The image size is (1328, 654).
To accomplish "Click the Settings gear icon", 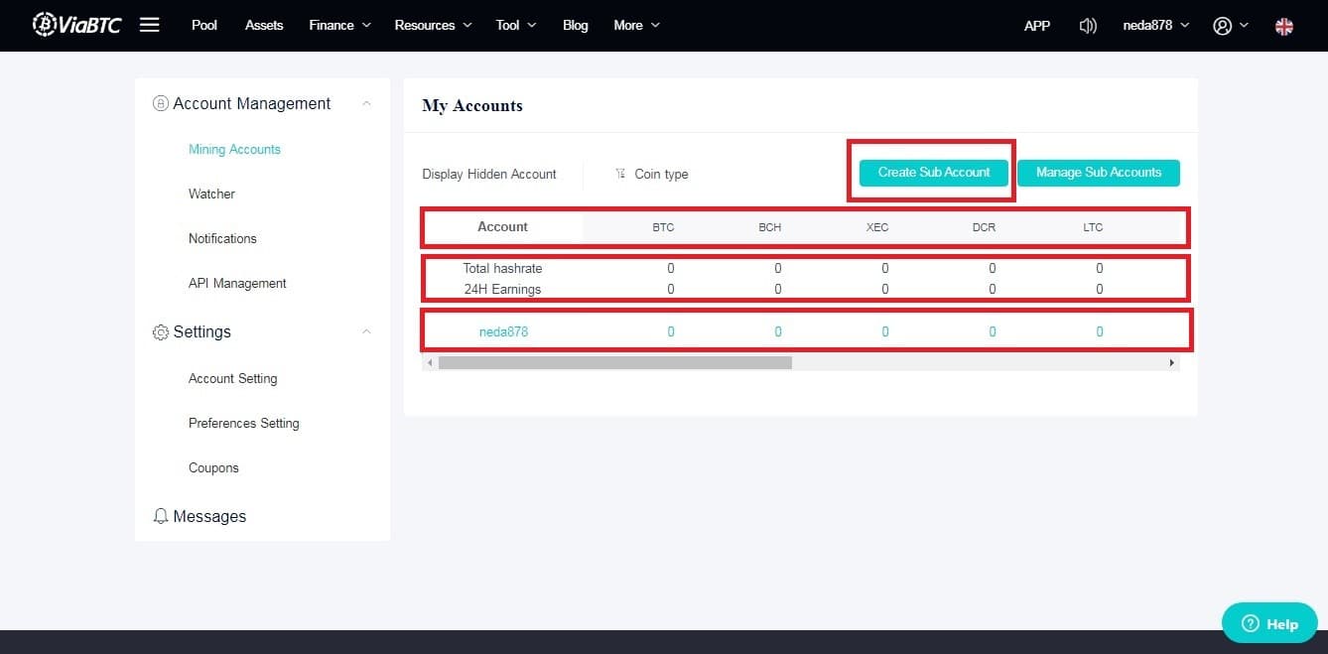I will (161, 332).
